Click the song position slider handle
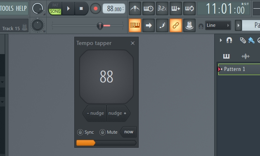Viewport: 260px width, 156px height. (100, 26)
